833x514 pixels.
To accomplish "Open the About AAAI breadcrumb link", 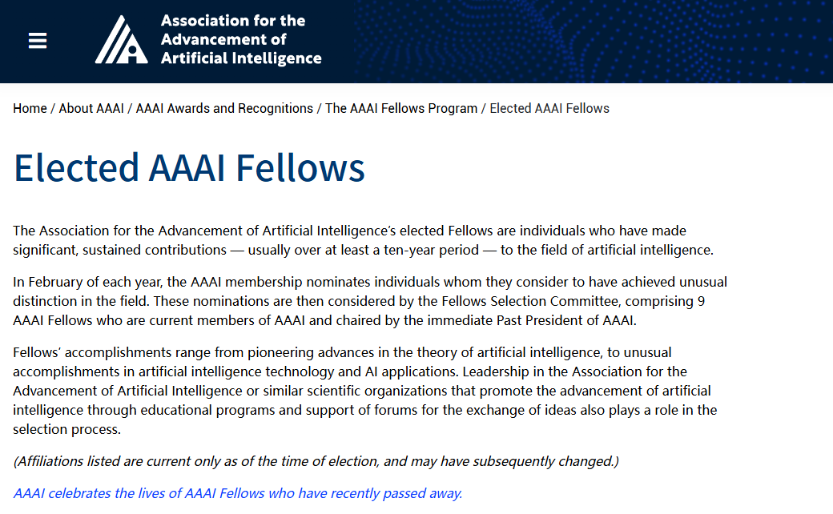I will click(x=91, y=108).
